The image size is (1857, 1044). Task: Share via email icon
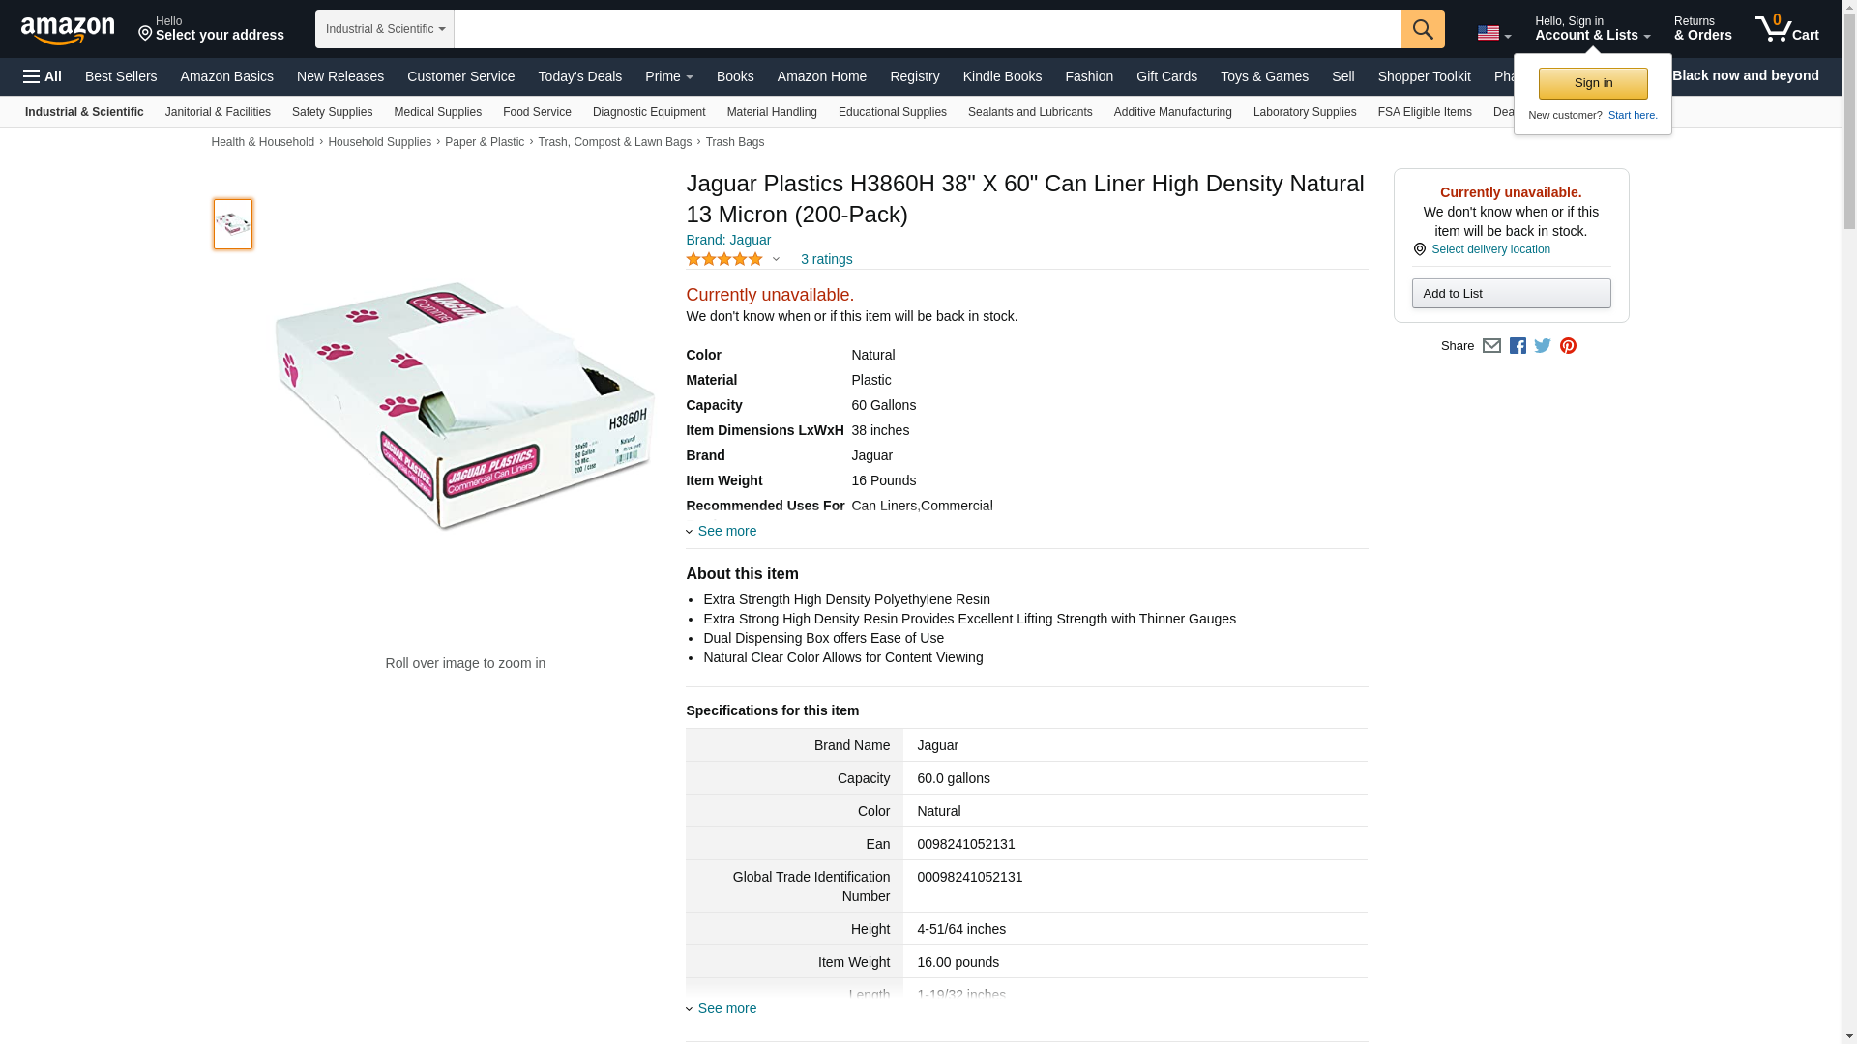click(x=1491, y=346)
